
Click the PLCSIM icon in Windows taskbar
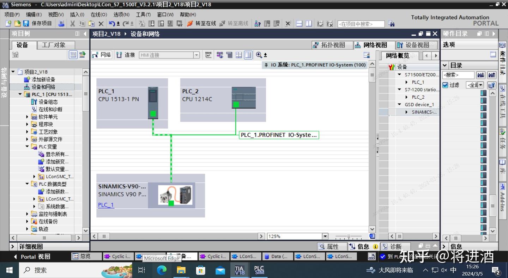tap(259, 270)
